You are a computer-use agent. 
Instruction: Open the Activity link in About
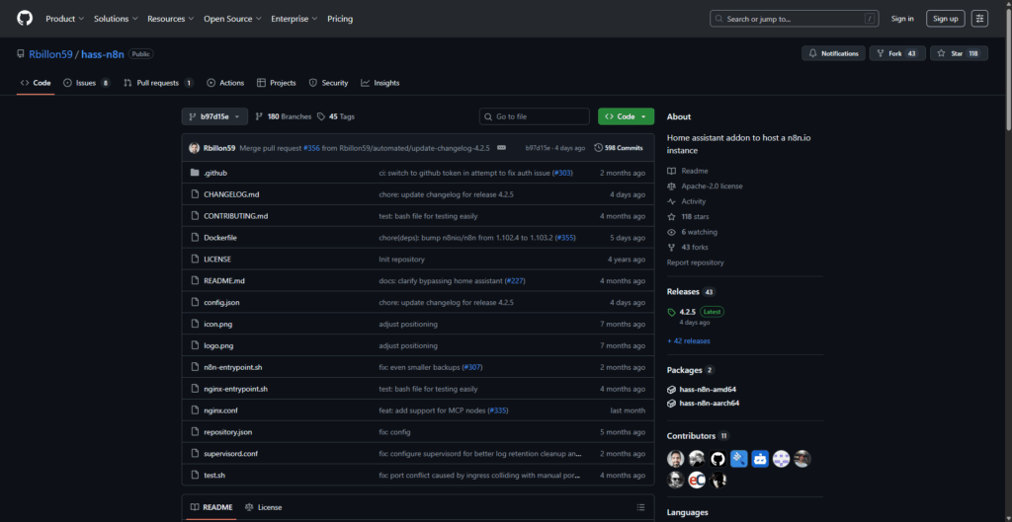tap(693, 201)
